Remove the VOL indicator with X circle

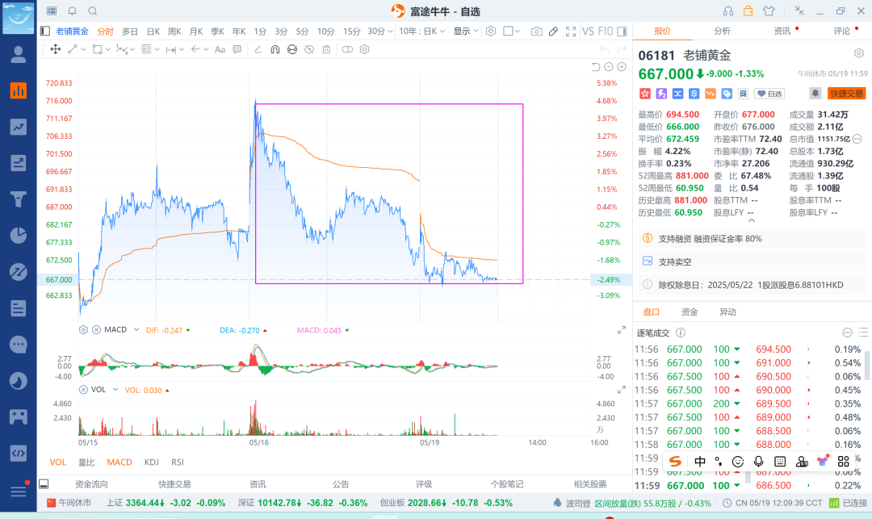pos(83,390)
